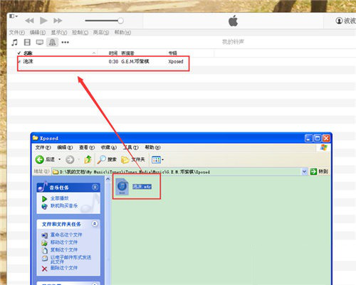Screen dimensions: 356x285
Task: Collapse the 文件和文件夹任务 panel
Action: point(95,224)
